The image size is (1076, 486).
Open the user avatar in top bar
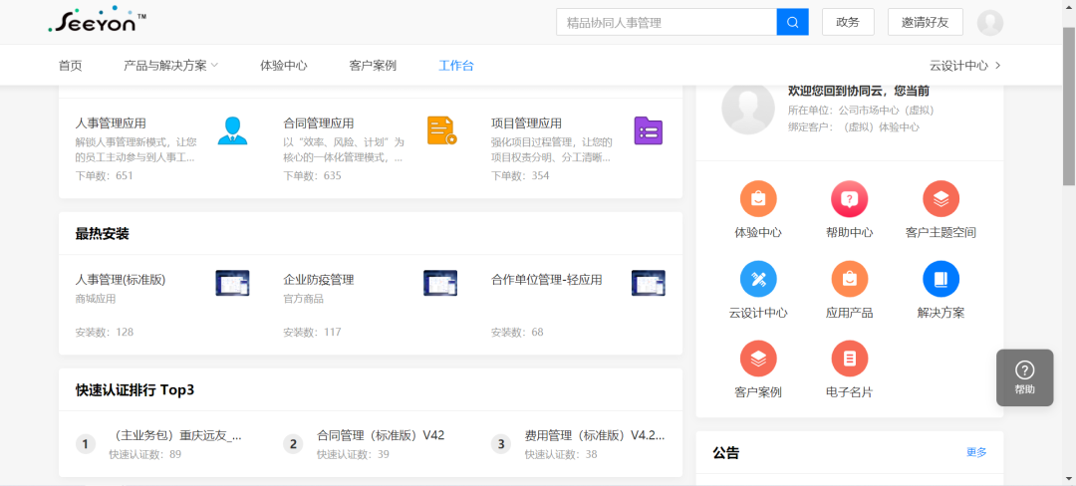[x=989, y=23]
